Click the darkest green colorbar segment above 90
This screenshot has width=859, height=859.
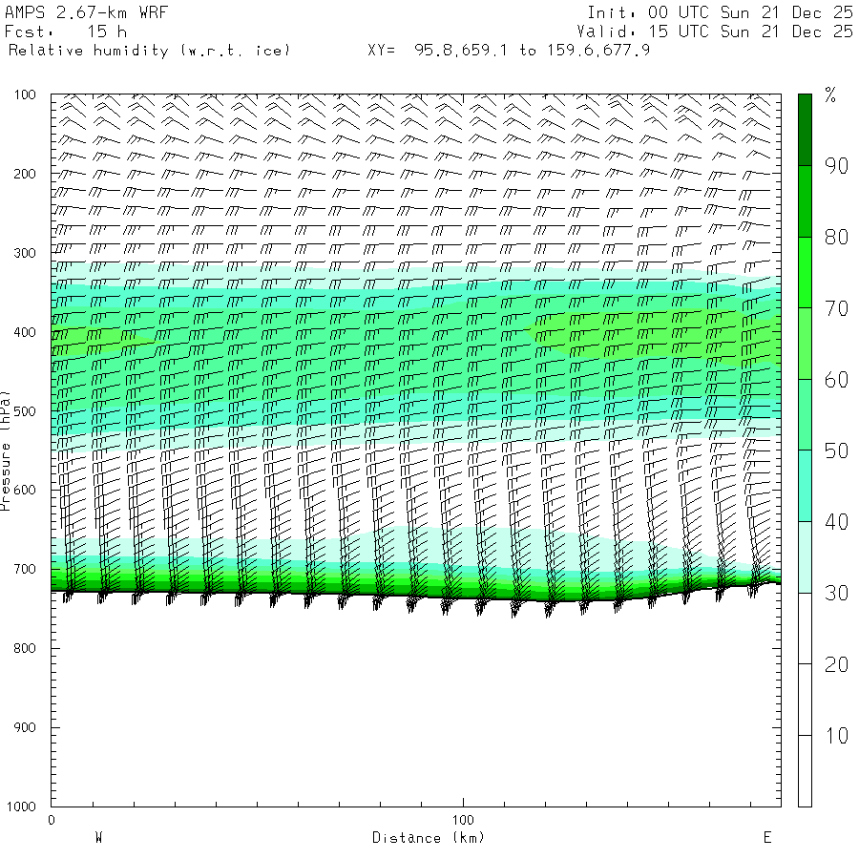coord(805,130)
